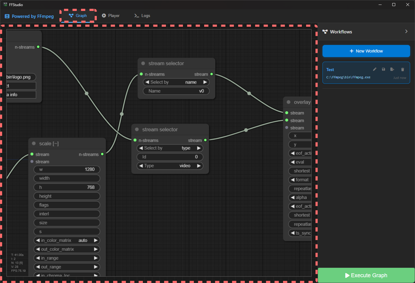Step overlay ts_sync option with left arrow
Screen dimensions: 415x283
[292, 233]
